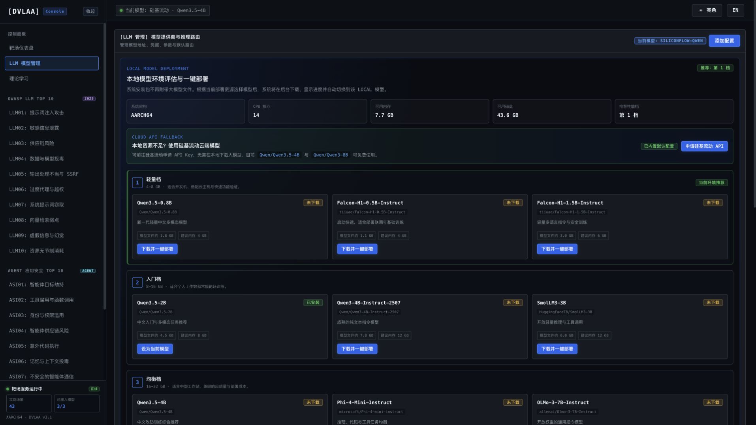
Task: Open ASI07: 不安全的智能体通信
Action: click(x=52, y=376)
